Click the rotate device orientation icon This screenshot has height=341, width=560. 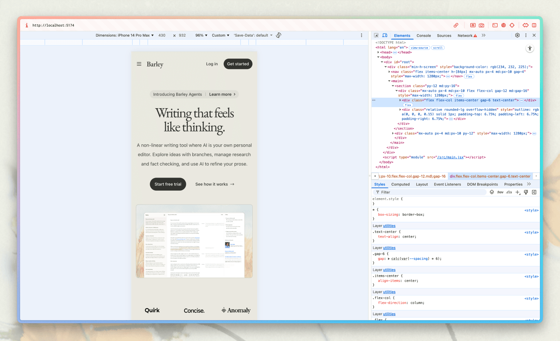click(279, 35)
